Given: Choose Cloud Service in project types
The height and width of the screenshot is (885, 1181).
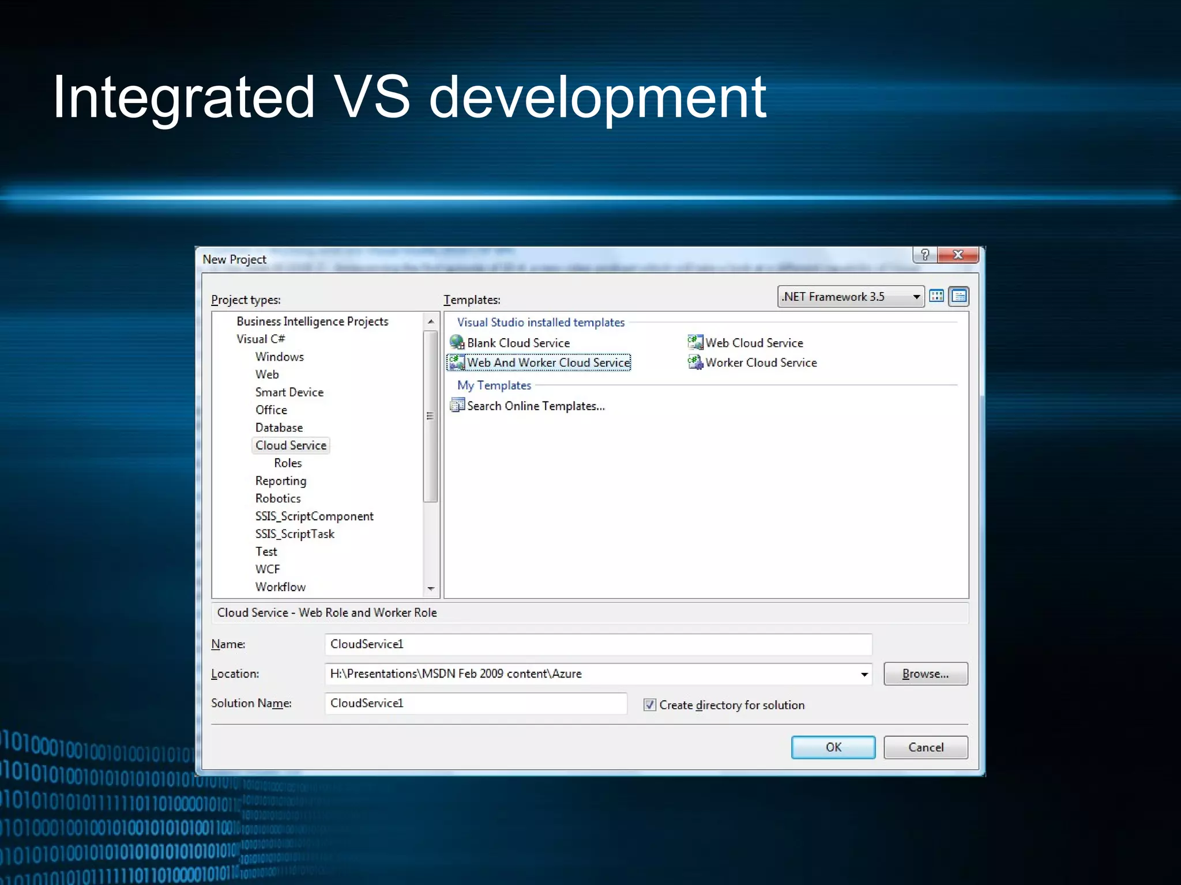Looking at the screenshot, I should (x=291, y=445).
